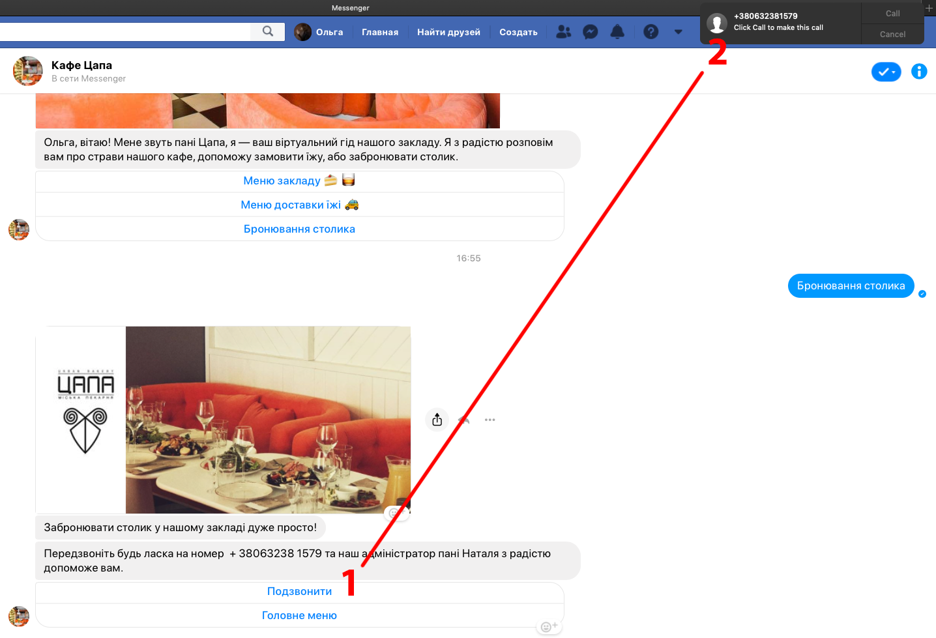The image size is (936, 638).
Task: Share the booking image message
Action: click(437, 420)
